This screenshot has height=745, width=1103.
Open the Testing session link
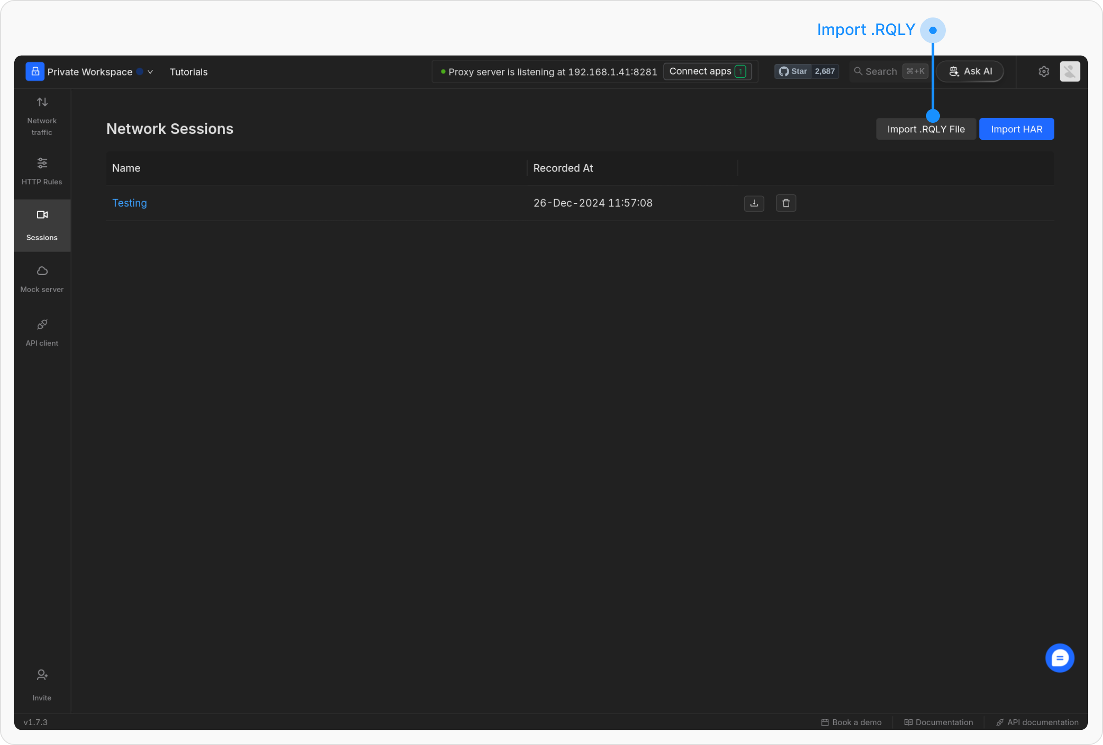(130, 203)
